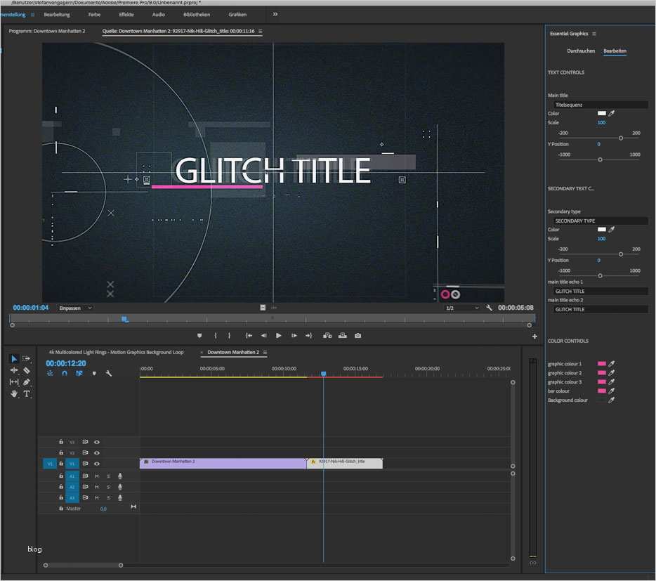This screenshot has height=581, width=656.
Task: Use eyedropper for bar colour
Action: [x=612, y=391]
